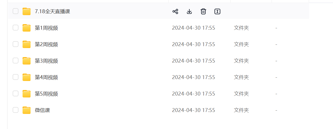
Task: Tick the checkbox for 7.18全天直播课
Action: click(16, 11)
